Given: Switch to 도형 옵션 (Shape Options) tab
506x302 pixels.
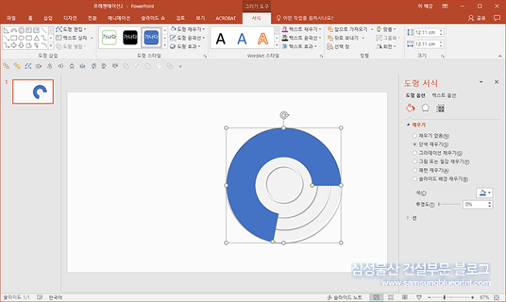Looking at the screenshot, I should pos(416,96).
